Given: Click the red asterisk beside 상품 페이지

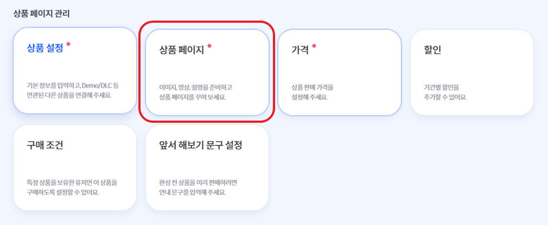Looking at the screenshot, I should click(209, 47).
